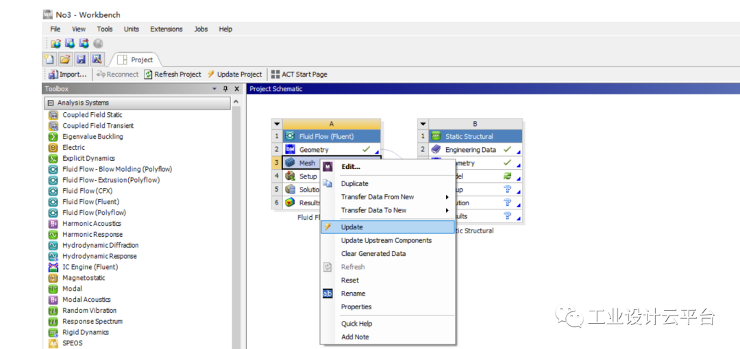740x349 pixels.
Task: Expand Transfer Data From New submenu
Action: point(387,196)
